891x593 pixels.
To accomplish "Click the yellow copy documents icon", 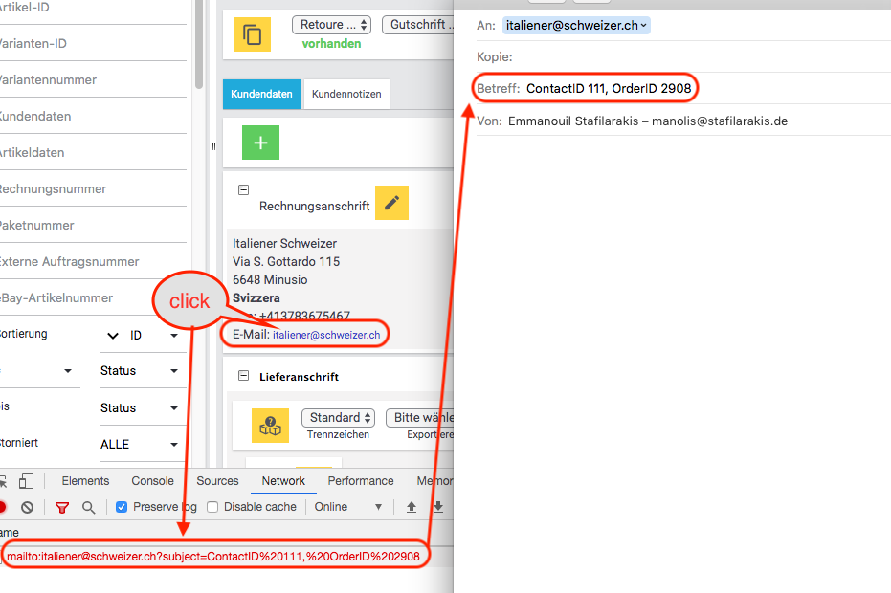I will click(x=253, y=35).
